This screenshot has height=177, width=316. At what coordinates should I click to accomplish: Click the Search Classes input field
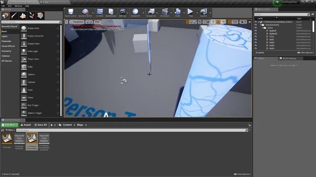pyautogui.click(x=32, y=22)
